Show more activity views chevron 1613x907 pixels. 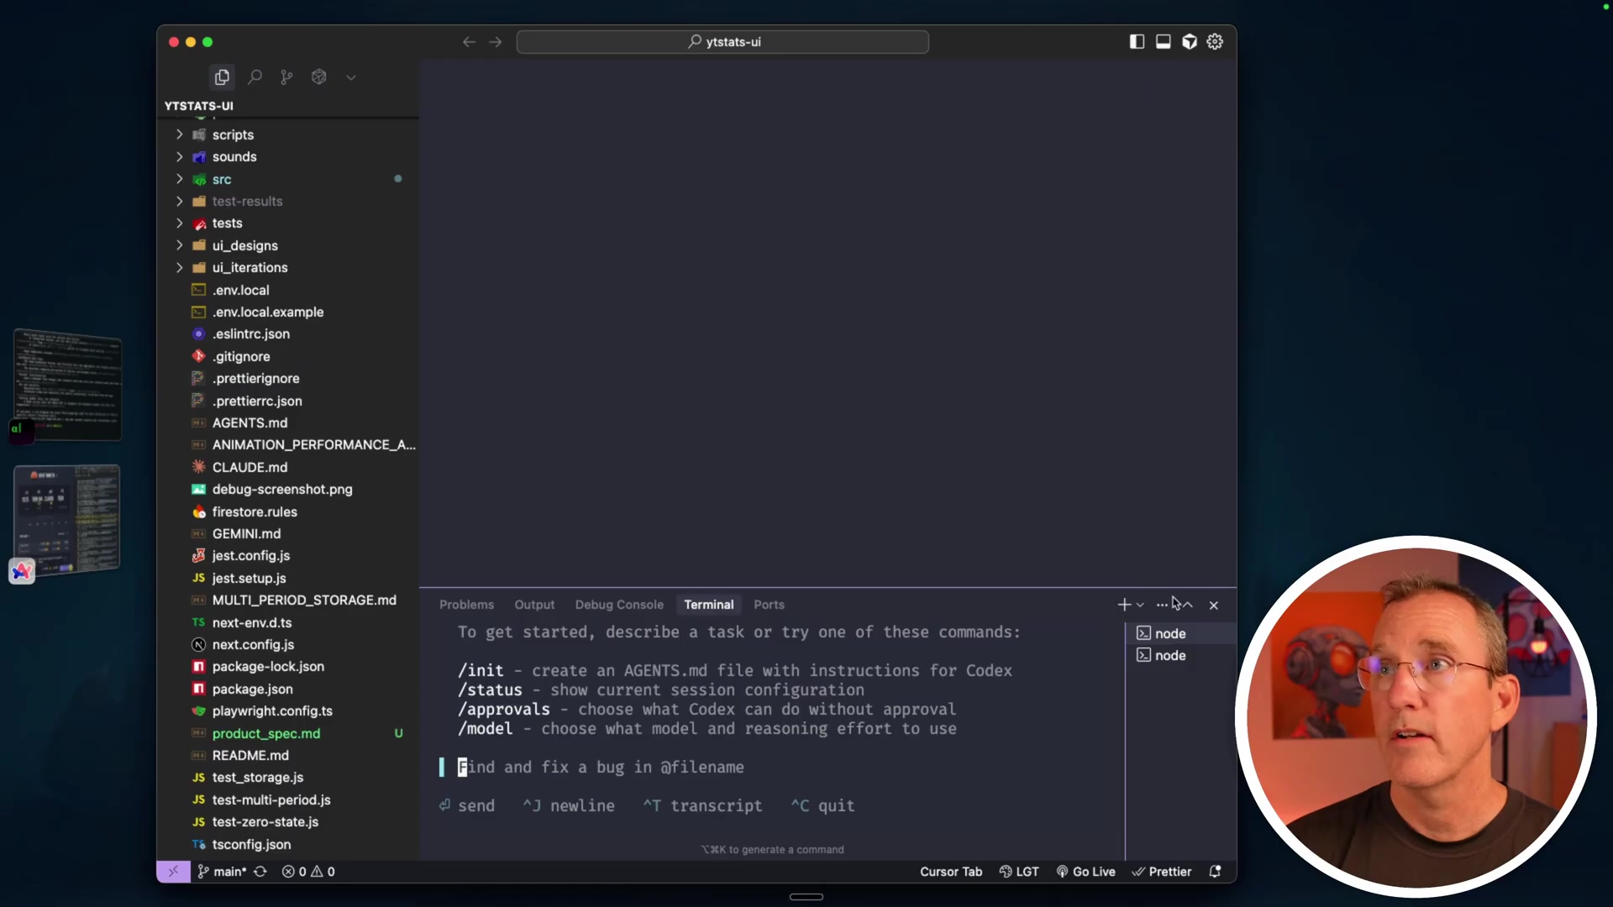pos(351,77)
